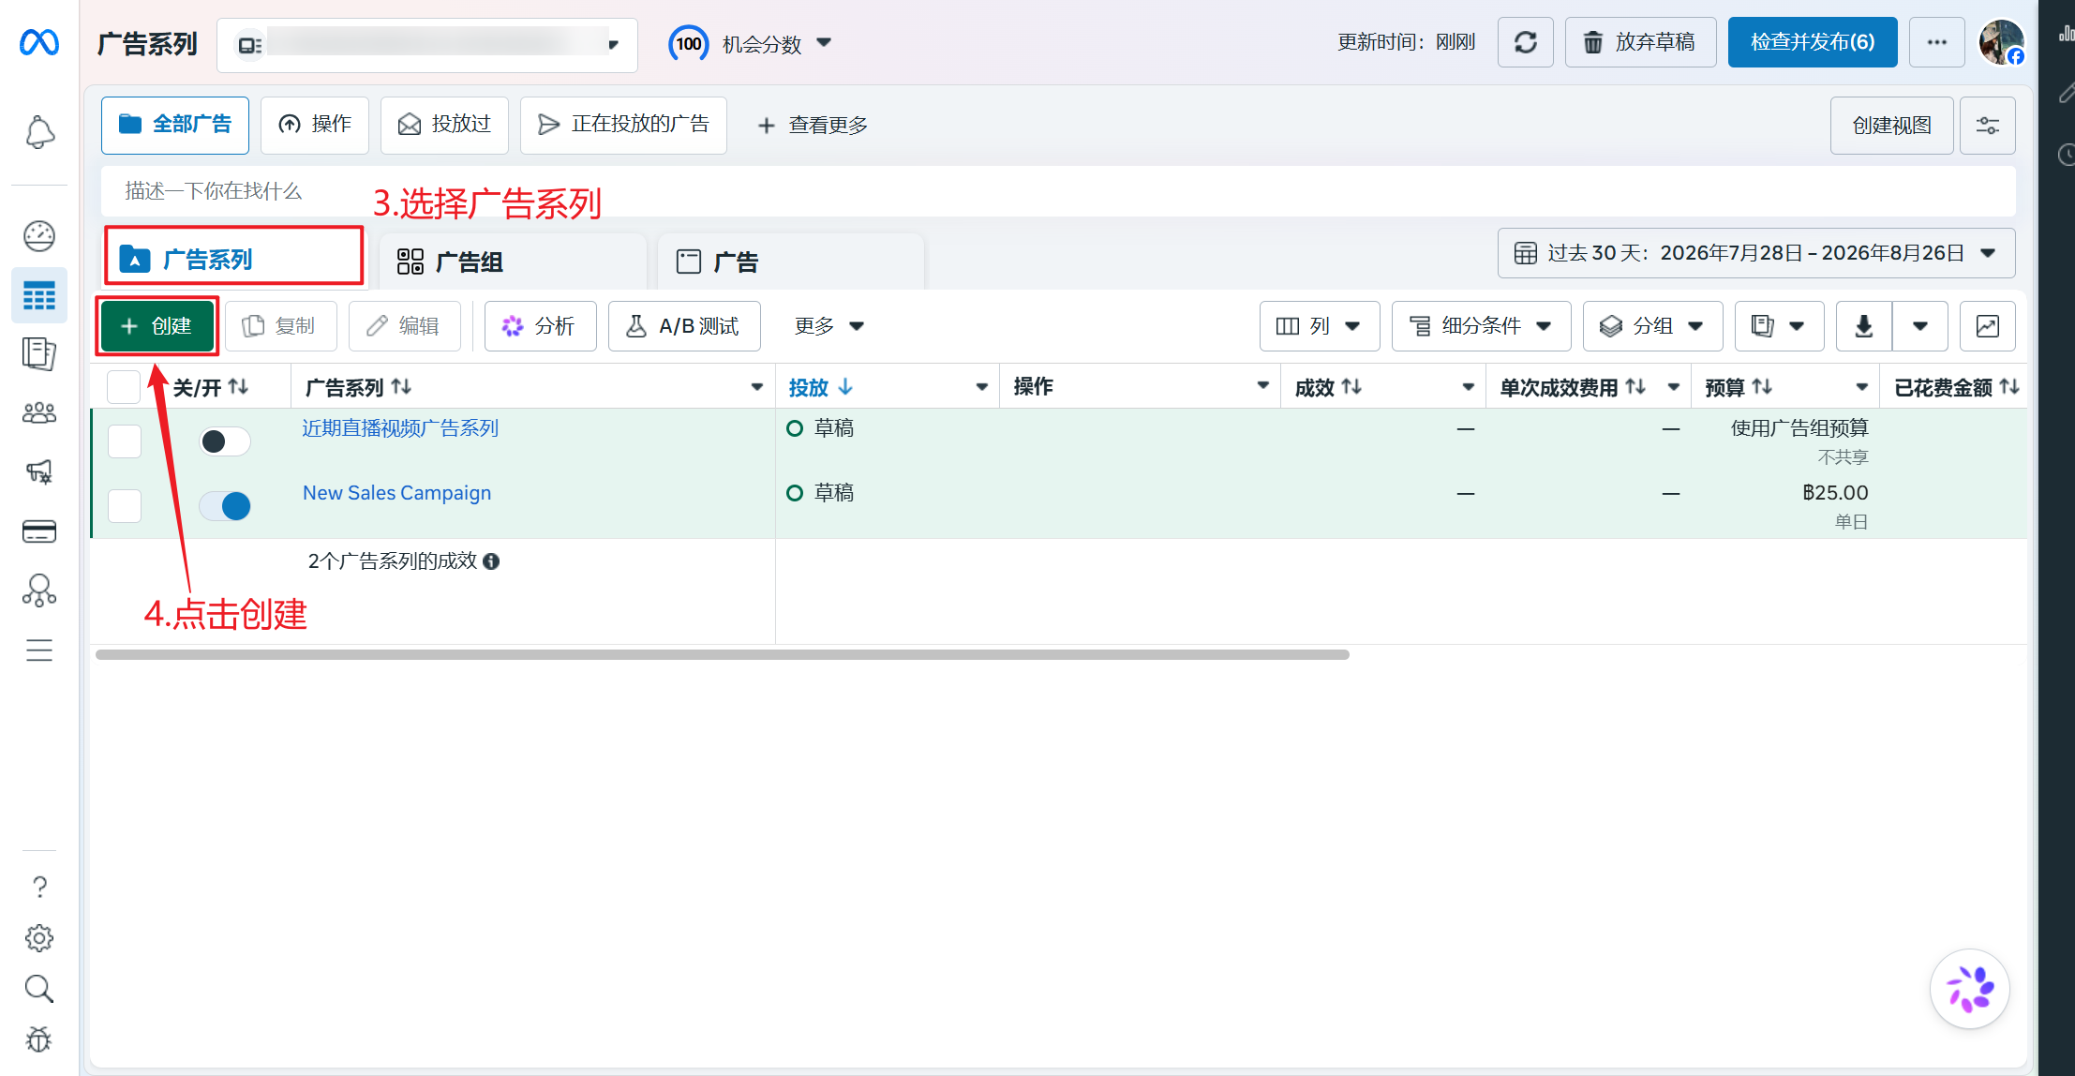Open the 细分条件 breakdown dropdown

coord(1481,326)
